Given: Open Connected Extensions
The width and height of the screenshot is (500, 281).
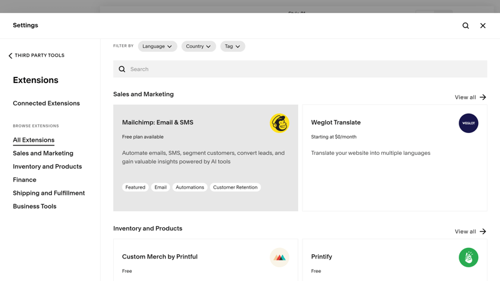Looking at the screenshot, I should 46,103.
